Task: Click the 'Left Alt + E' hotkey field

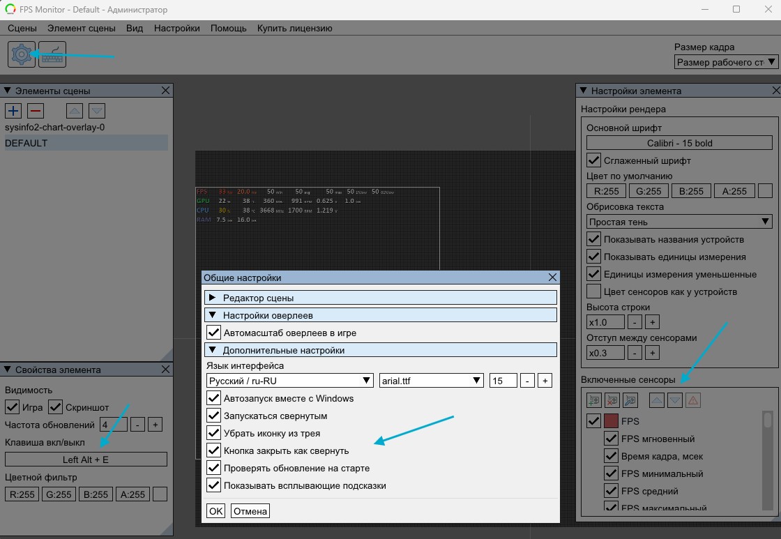Action: [86, 460]
